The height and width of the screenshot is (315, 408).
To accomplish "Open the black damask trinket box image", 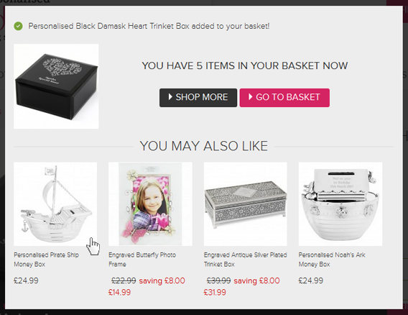I will [x=56, y=86].
